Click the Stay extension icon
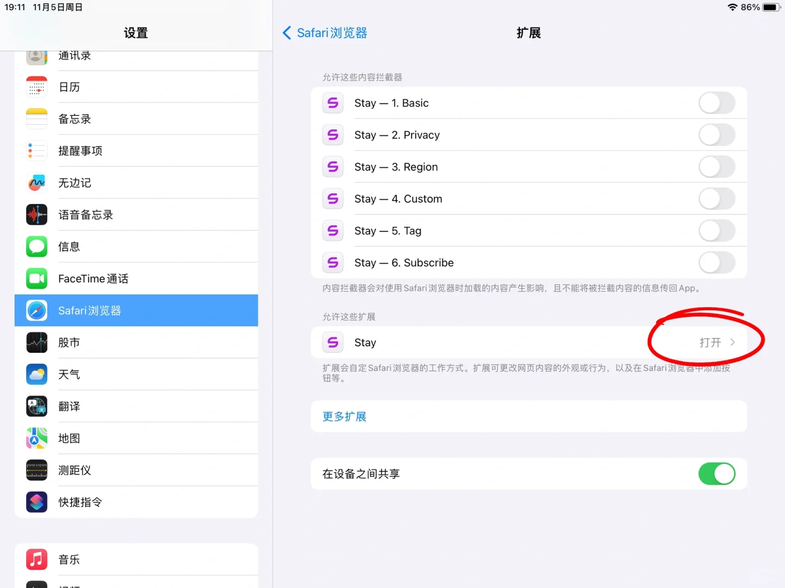The width and height of the screenshot is (785, 588). pos(333,342)
